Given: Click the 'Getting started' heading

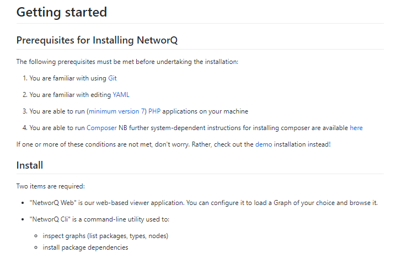Looking at the screenshot, I should [62, 12].
